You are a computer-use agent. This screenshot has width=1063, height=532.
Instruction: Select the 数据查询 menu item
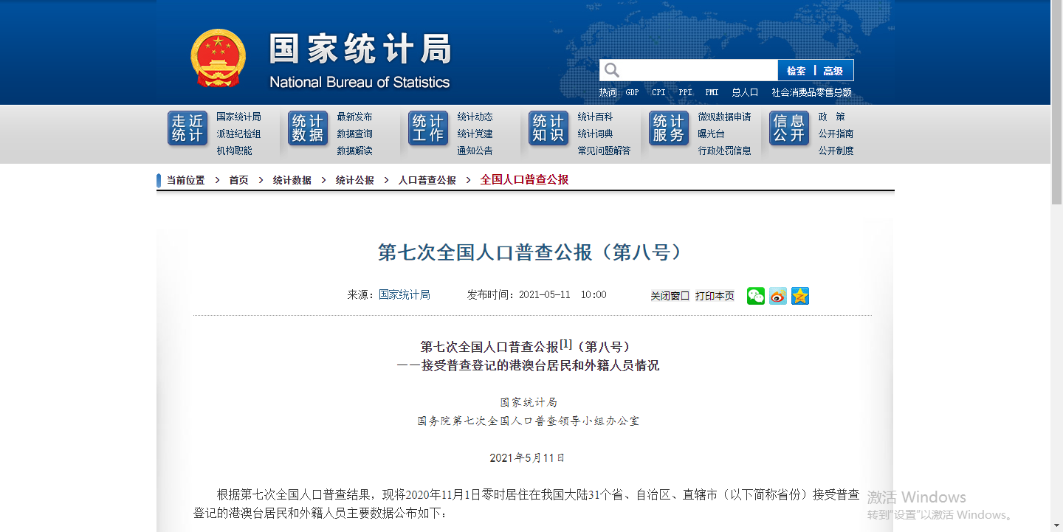coord(354,134)
